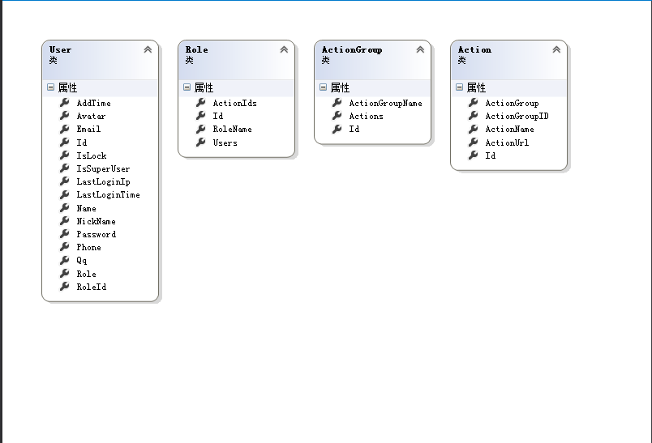Select the LastLoginTime property text
The width and height of the screenshot is (652, 443).
click(108, 194)
